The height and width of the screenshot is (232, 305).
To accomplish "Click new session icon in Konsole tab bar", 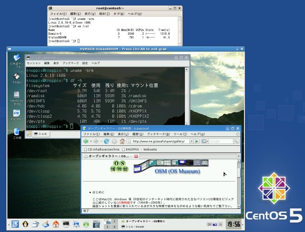I will [x=29, y=134].
